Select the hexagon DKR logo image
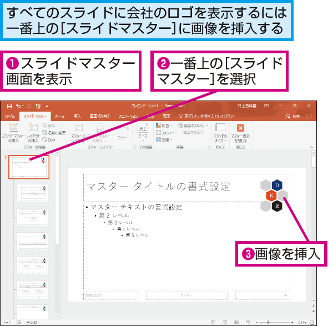 pyautogui.click(x=274, y=195)
